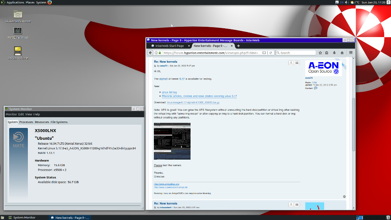Image resolution: width=391 pixels, height=220 pixels.
Task: Go back using browser back arrow
Action: (150, 53)
